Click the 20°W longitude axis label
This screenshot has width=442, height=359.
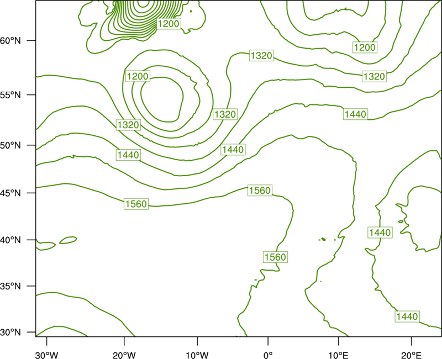124,355
